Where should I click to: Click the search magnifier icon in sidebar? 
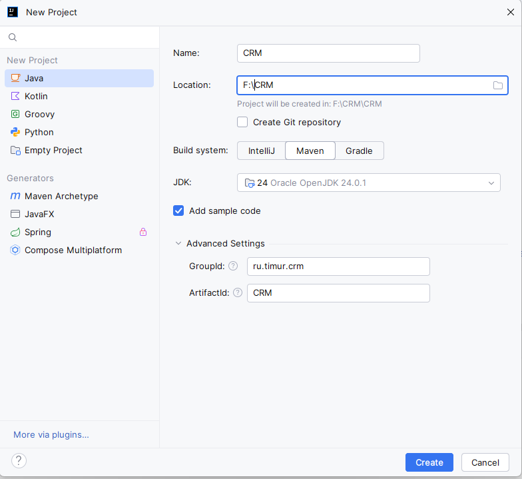tap(13, 37)
